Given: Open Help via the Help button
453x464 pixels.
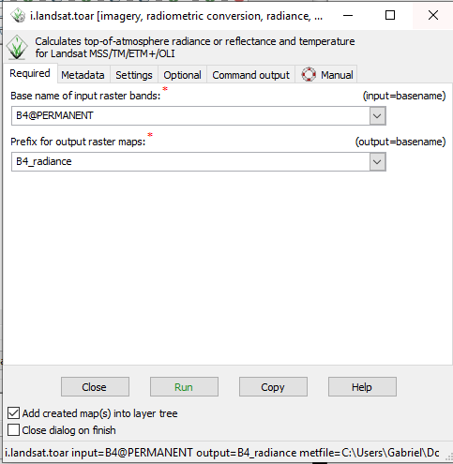Looking at the screenshot, I should point(362,387).
